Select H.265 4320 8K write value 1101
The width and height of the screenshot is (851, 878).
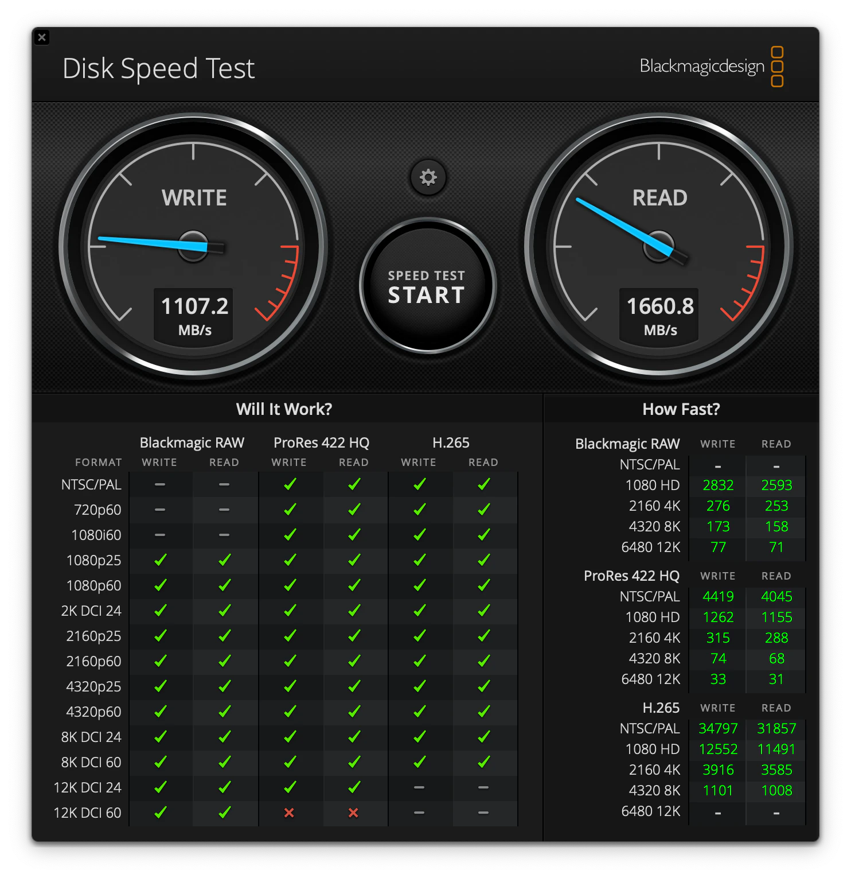pyautogui.click(x=718, y=791)
